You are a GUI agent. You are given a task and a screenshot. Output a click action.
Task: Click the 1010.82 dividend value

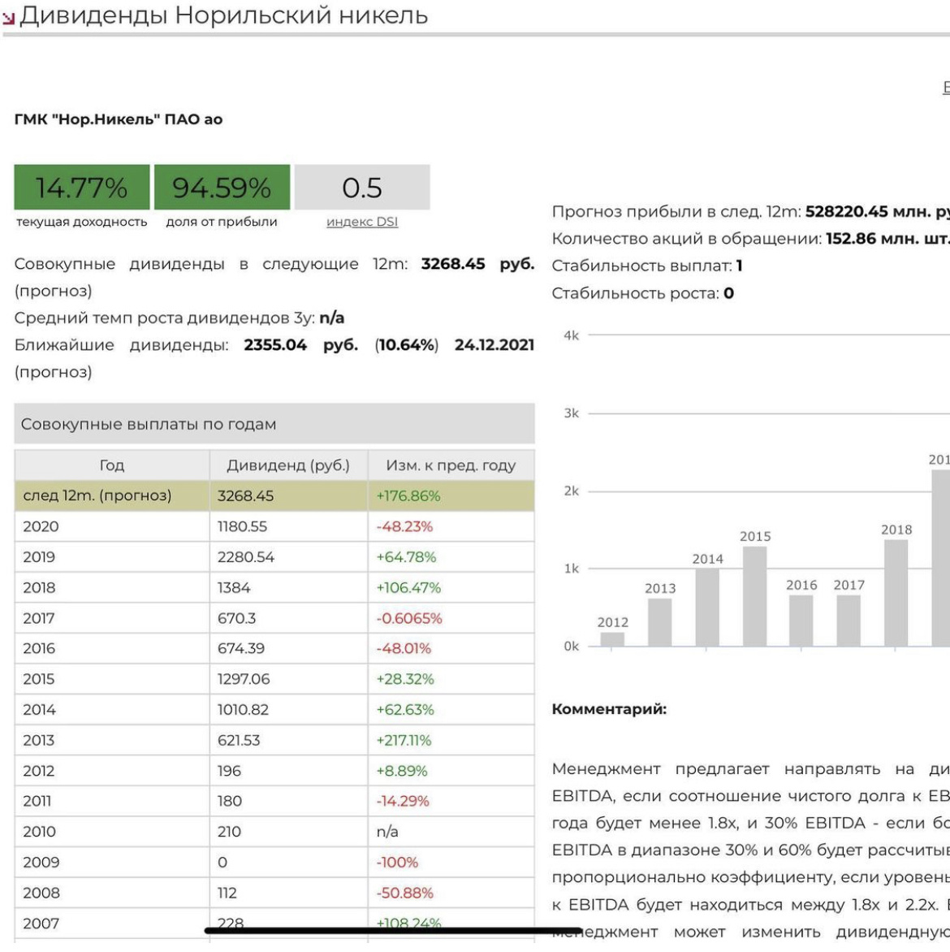click(x=243, y=709)
